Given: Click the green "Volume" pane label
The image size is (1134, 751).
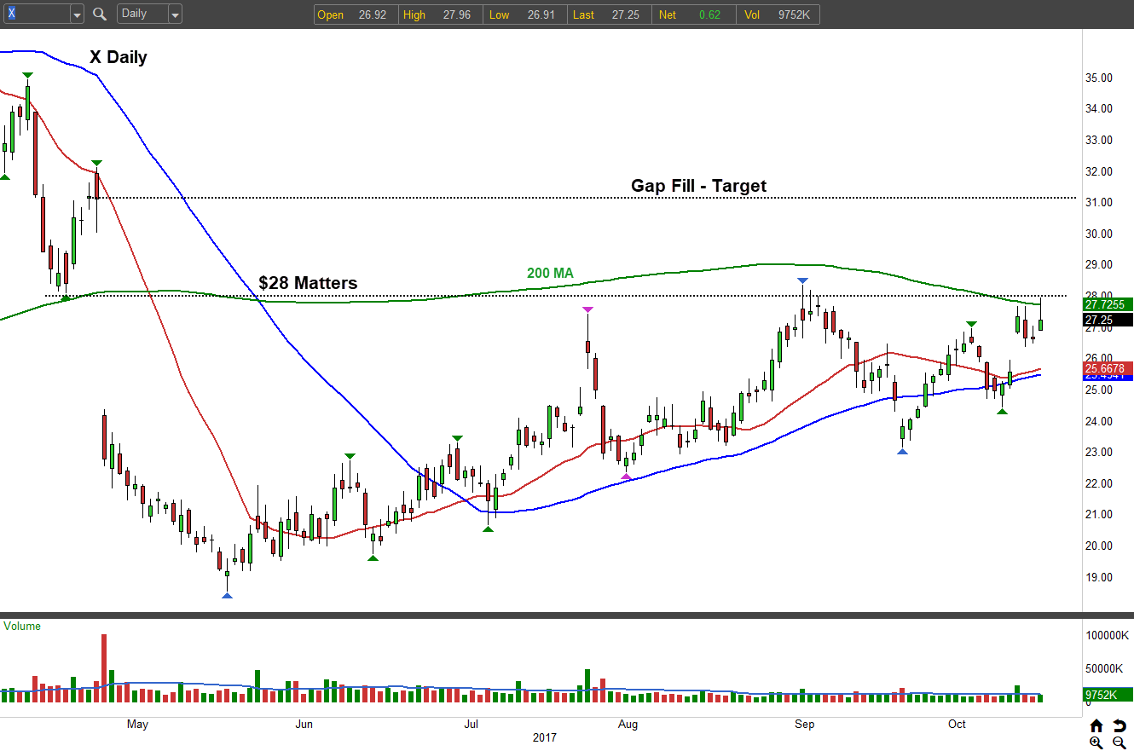Looking at the screenshot, I should click(22, 626).
